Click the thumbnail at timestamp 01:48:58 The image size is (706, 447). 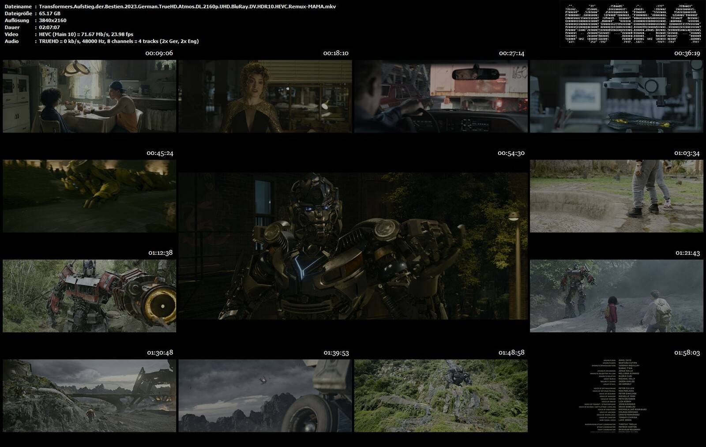pos(441,395)
